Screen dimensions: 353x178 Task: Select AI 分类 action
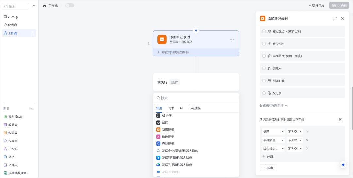[196, 116]
